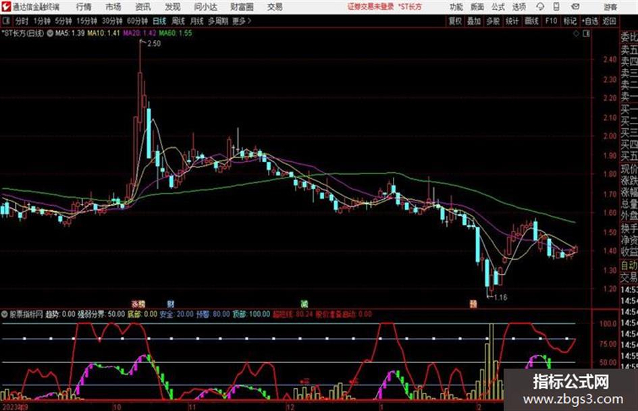Viewport: 638px width, 411px height.
Task: Open the 交易 menu
Action: [x=275, y=7]
